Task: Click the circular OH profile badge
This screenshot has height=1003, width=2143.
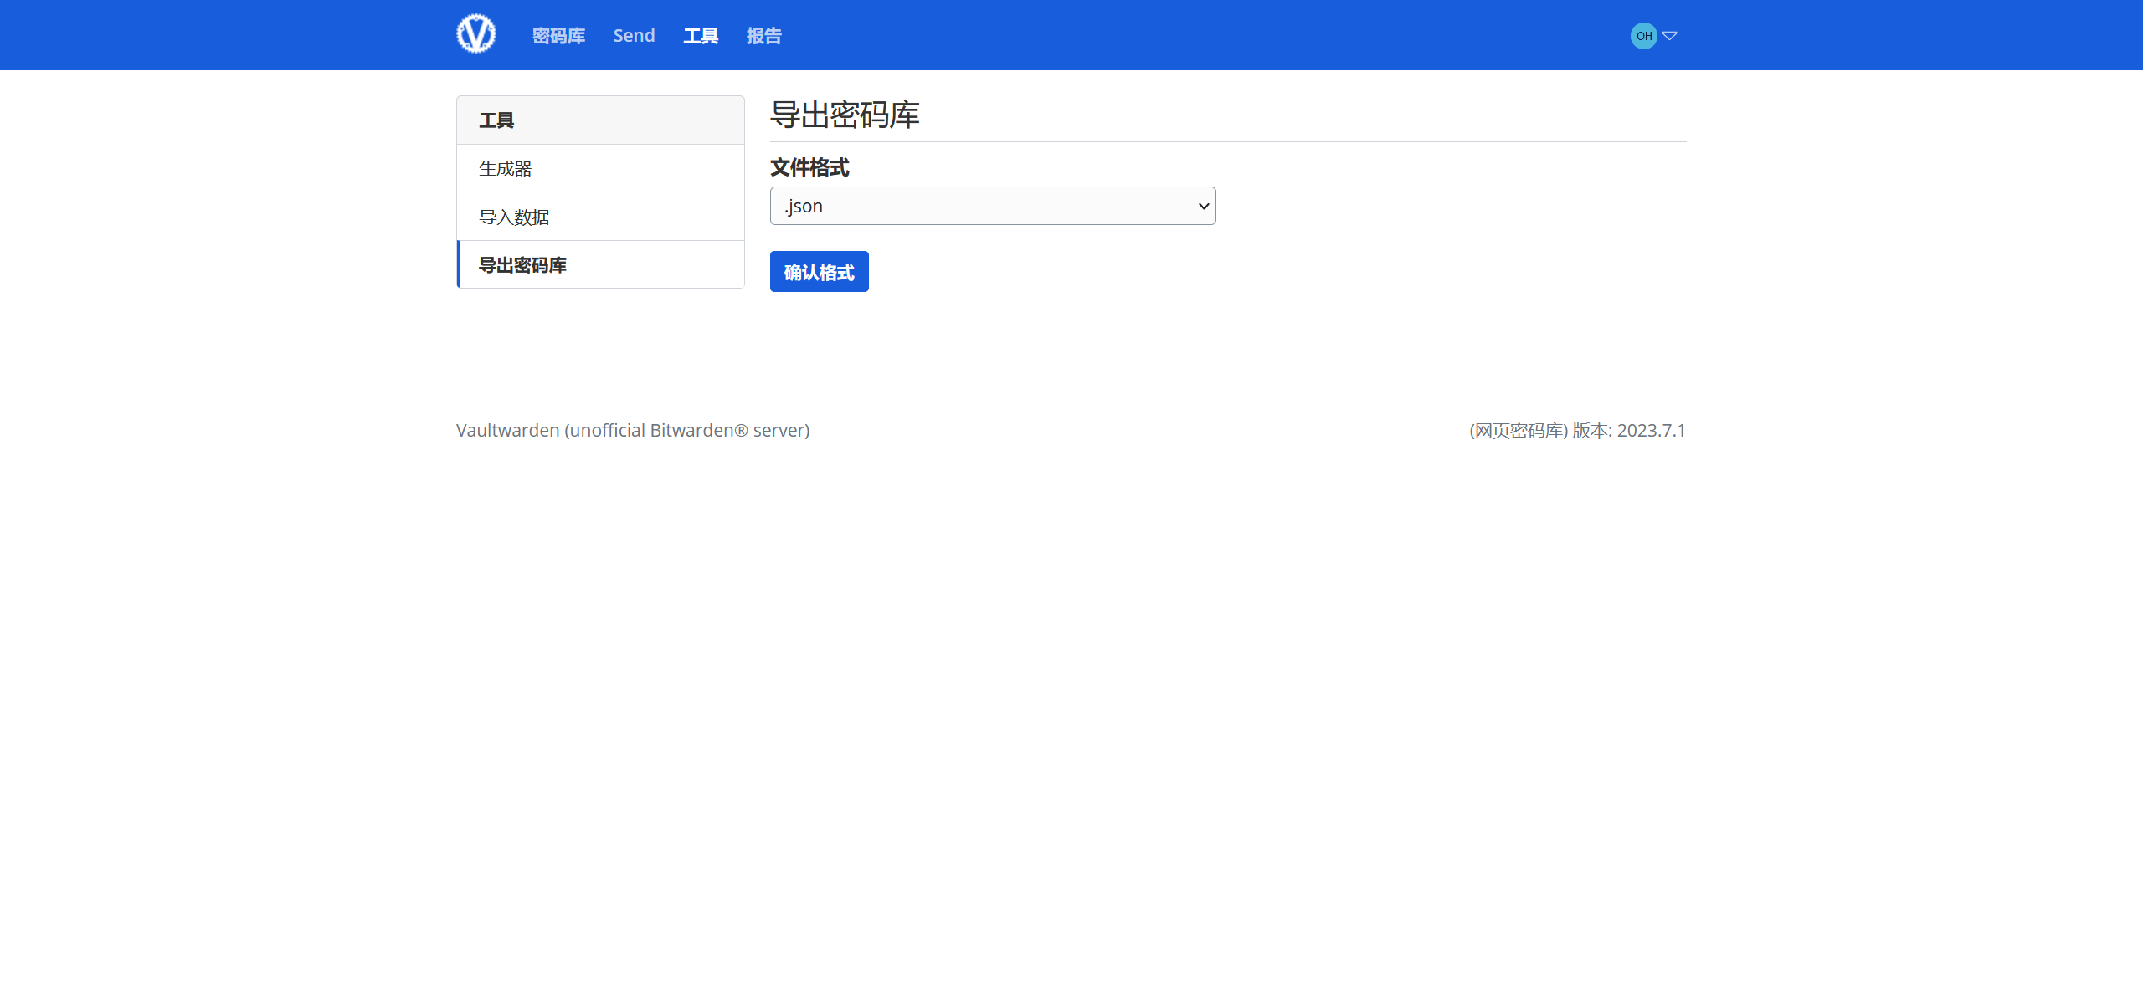Action: [x=1643, y=35]
